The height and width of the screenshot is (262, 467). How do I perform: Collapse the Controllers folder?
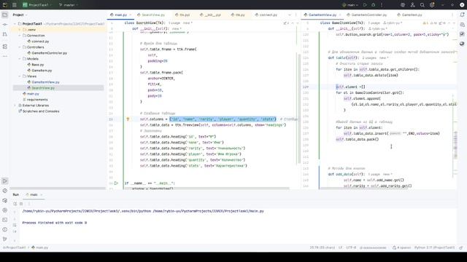(20, 47)
